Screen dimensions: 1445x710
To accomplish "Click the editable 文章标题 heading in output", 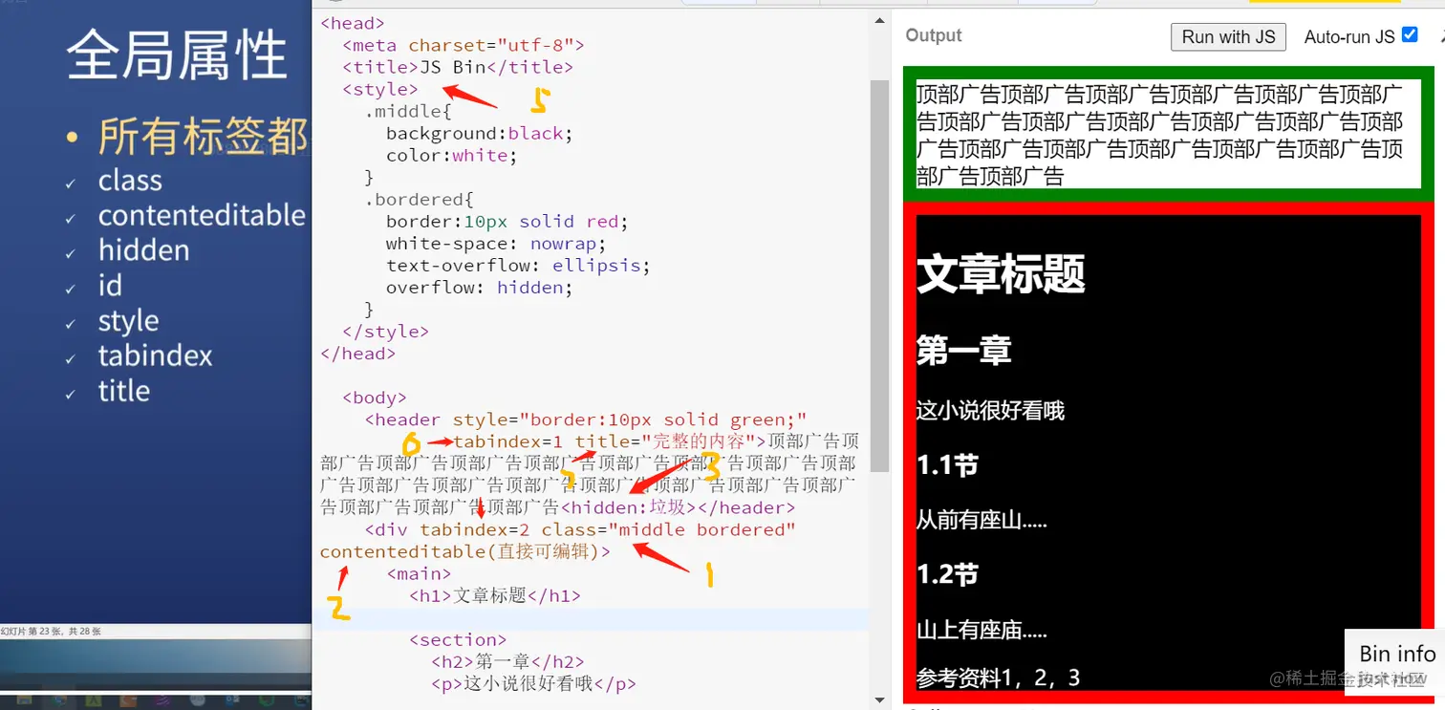I will click(x=1000, y=275).
